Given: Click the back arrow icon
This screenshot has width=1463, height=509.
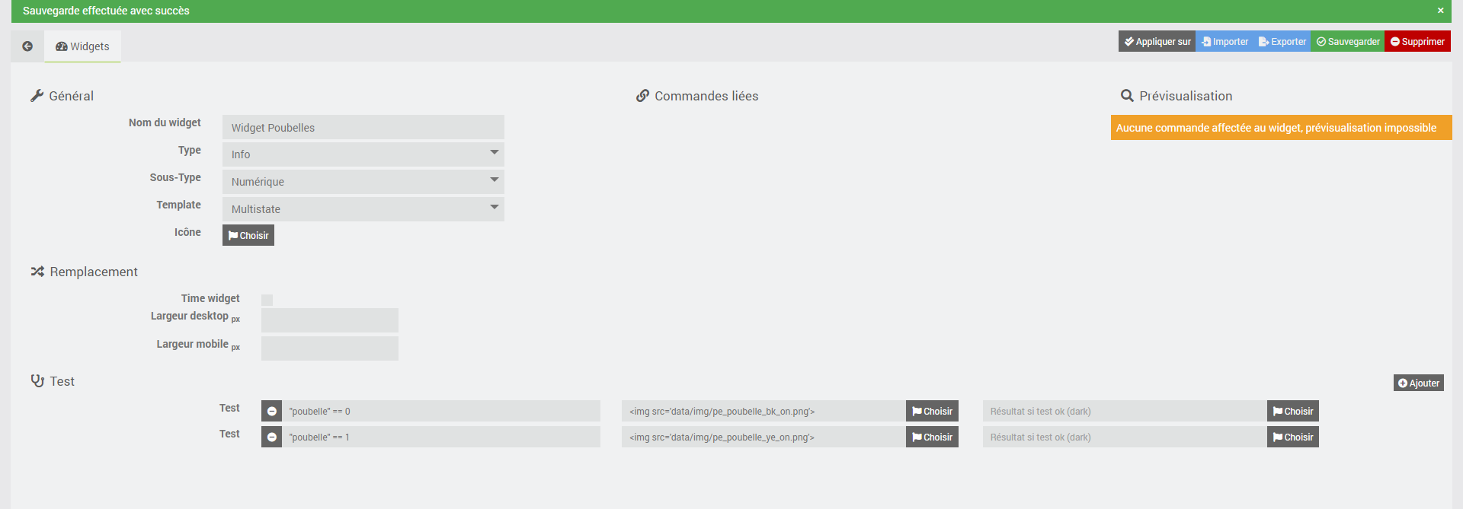Looking at the screenshot, I should point(27,46).
